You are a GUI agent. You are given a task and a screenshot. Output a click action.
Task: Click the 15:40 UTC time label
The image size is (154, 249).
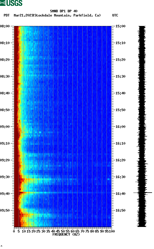coord(120,93)
